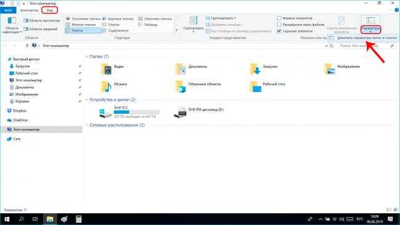This screenshot has width=400, height=225.
Task: Open the Компьютер ribbon tab
Action: tap(29, 10)
